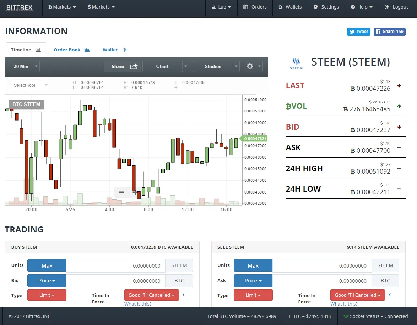Open the Bid Price dropdown
The width and height of the screenshot is (417, 325).
(47, 281)
